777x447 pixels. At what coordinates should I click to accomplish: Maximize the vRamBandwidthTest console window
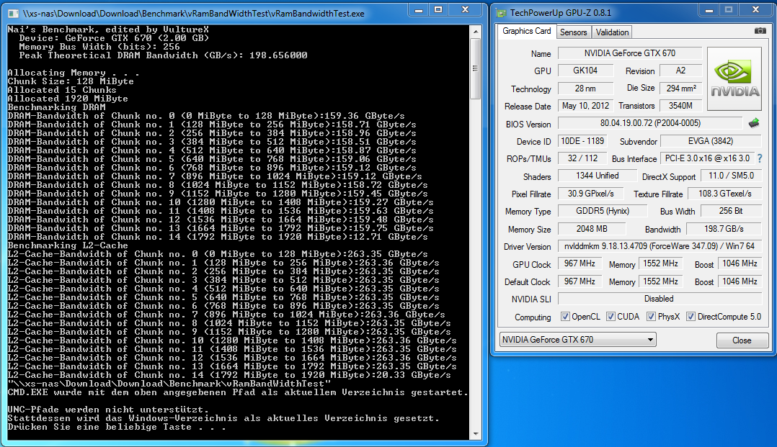tap(438, 9)
